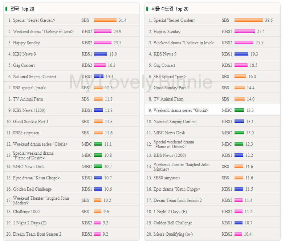Image resolution: width=285 pixels, height=244 pixels.
Task: Select 'Special Secret Garden' in the 서울 수도권 list
Action: pyautogui.click(x=175, y=20)
